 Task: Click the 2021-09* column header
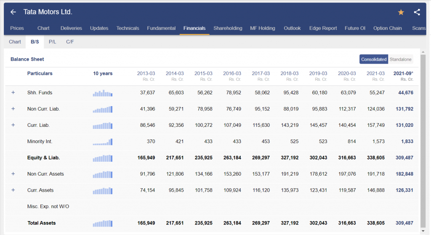[x=403, y=73]
